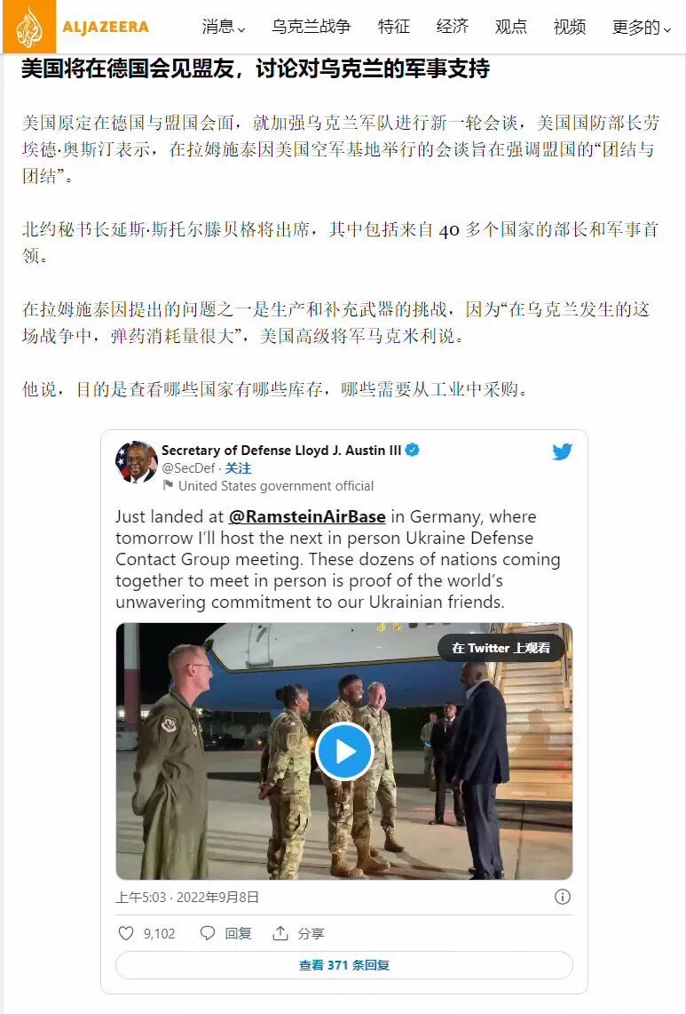The image size is (686, 1014).
Task: Go to the 经济 section
Action: pyautogui.click(x=453, y=27)
